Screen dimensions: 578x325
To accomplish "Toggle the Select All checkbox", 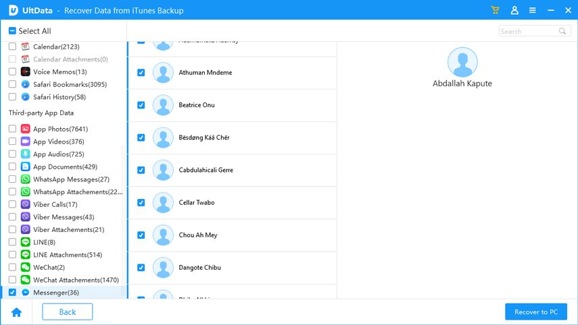I will pyautogui.click(x=12, y=31).
